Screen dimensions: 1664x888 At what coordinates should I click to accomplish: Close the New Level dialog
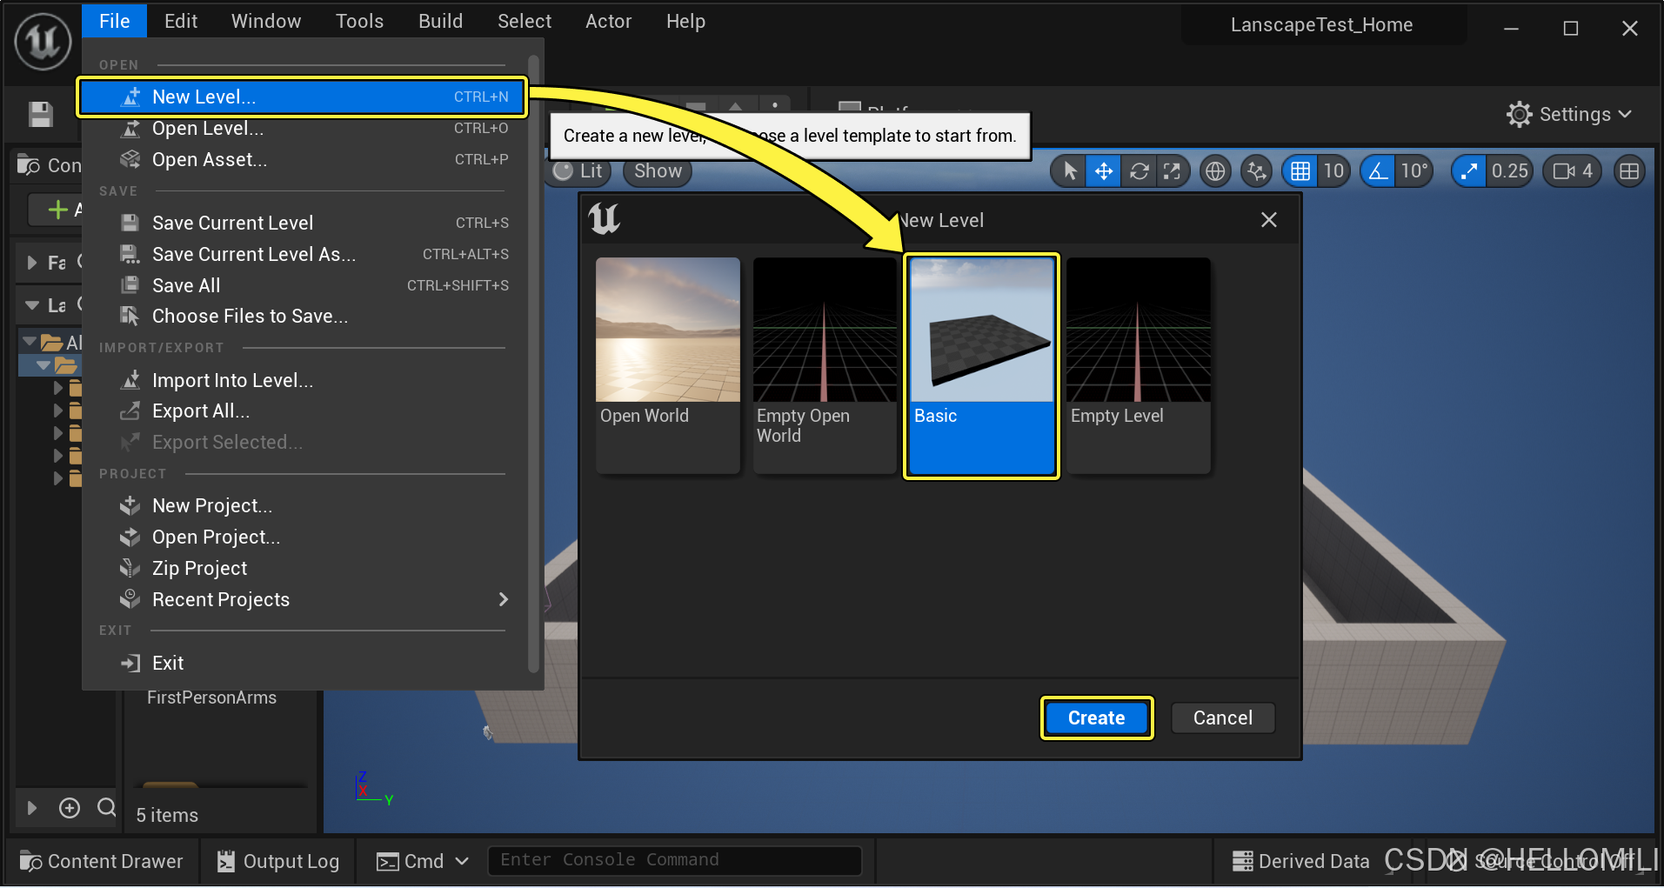click(1269, 220)
